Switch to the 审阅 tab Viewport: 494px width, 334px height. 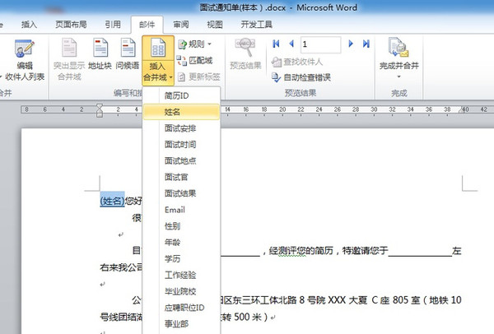pyautogui.click(x=181, y=25)
